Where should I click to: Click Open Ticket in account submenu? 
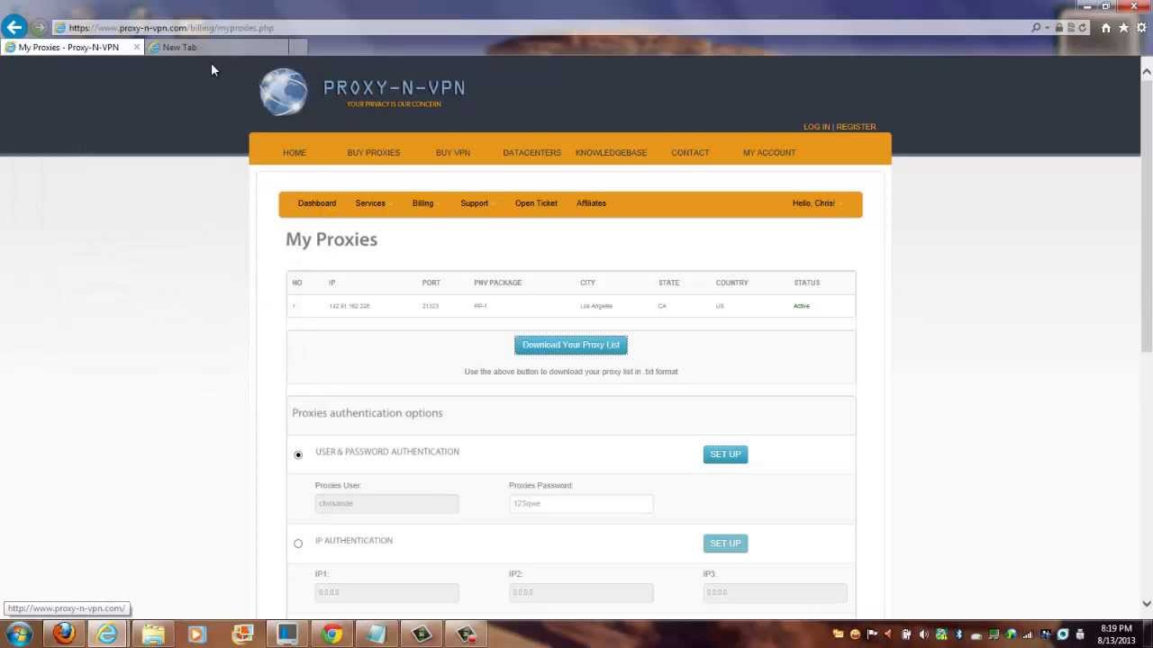point(536,203)
